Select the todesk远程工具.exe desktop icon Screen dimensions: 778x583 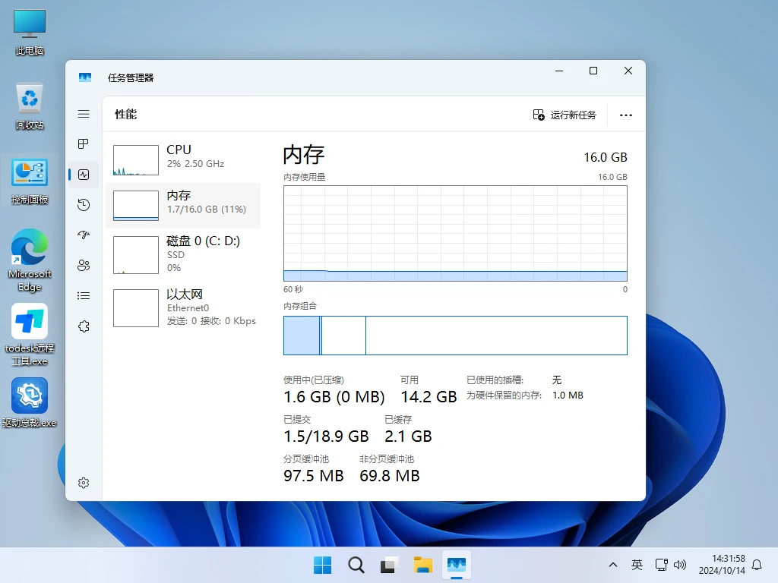30,335
